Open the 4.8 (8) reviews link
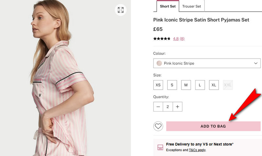Screen dimensions: 262x156 178,39
